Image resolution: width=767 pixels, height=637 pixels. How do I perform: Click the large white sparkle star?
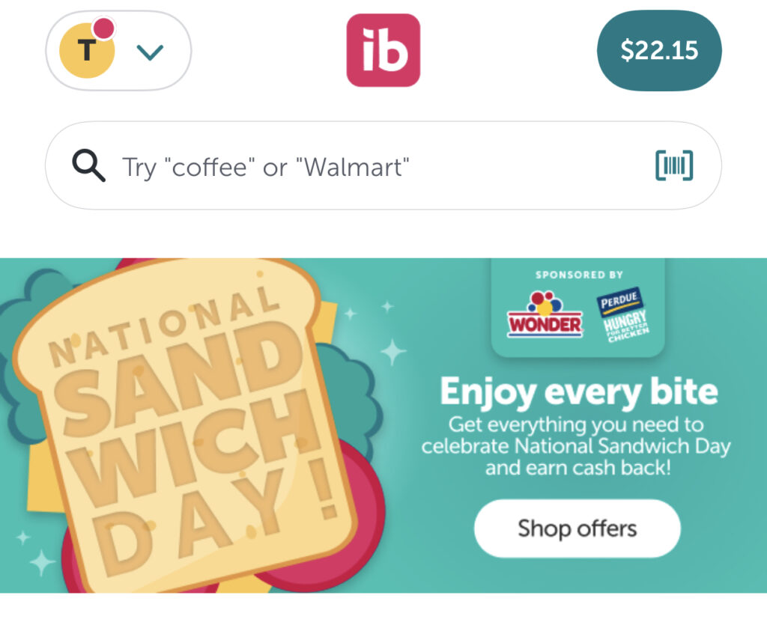[x=392, y=351]
